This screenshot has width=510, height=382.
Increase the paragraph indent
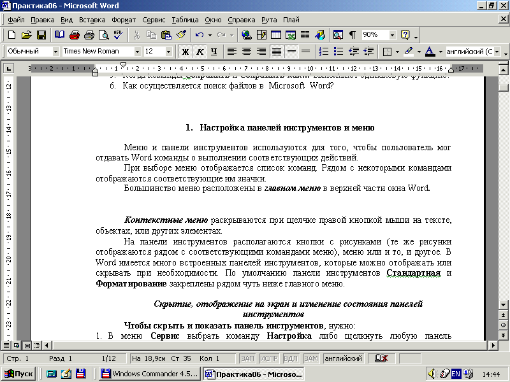368,52
